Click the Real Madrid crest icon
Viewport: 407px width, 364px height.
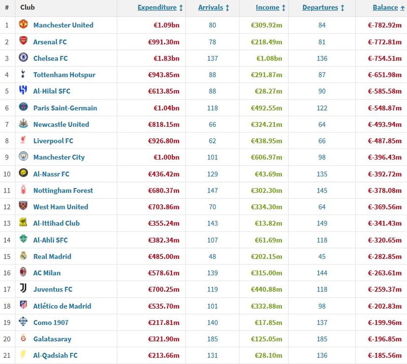coord(23,255)
